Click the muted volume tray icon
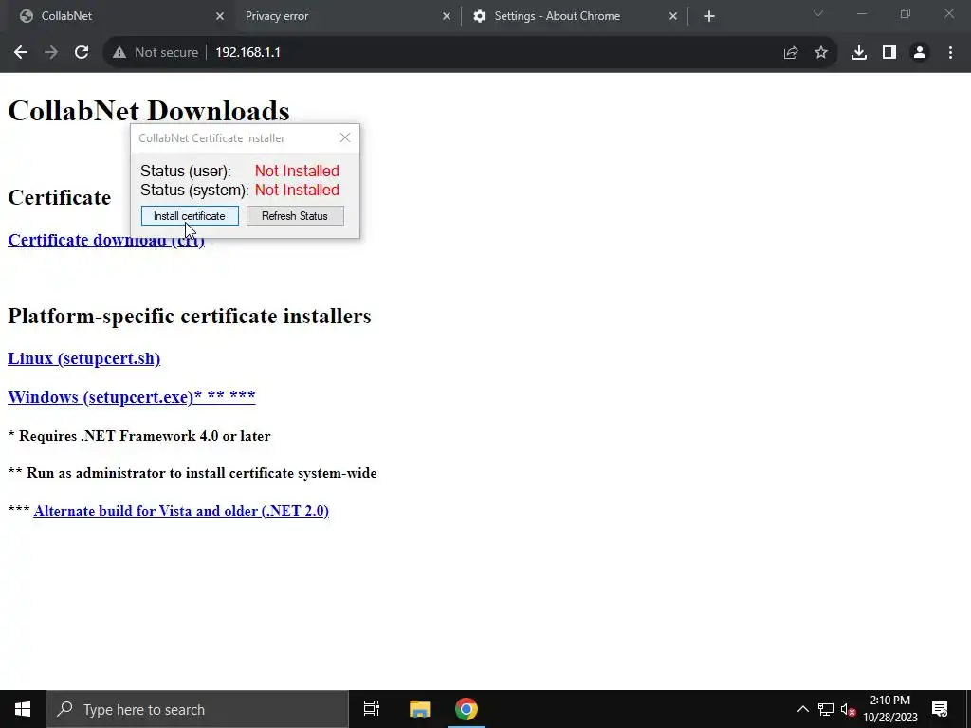The height and width of the screenshot is (728, 971). pyautogui.click(x=849, y=709)
